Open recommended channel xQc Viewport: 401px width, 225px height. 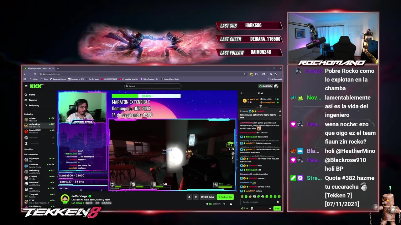point(39,189)
